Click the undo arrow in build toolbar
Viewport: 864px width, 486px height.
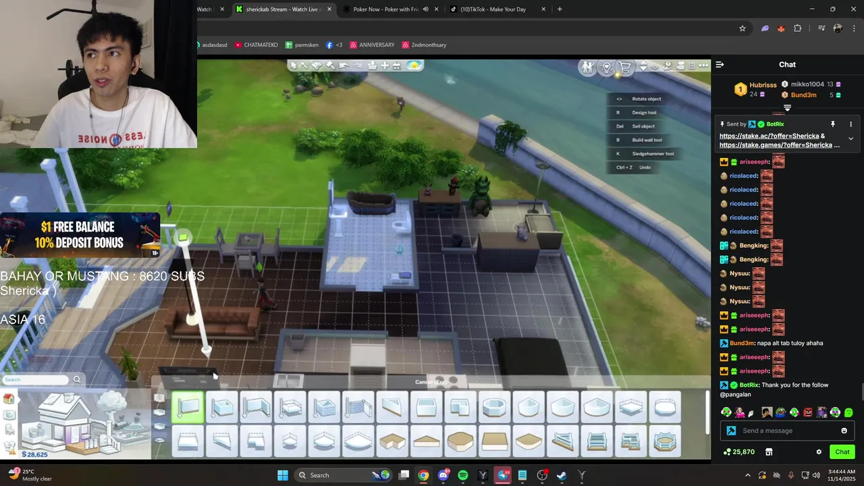click(x=344, y=65)
